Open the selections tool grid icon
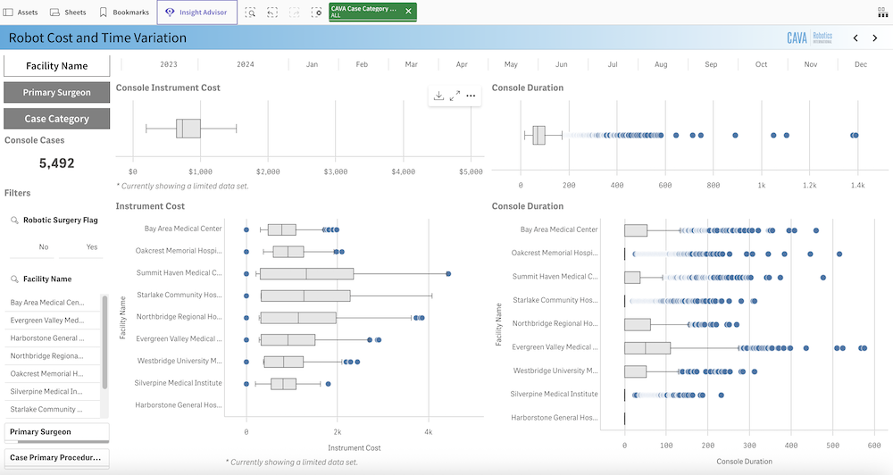 [x=882, y=12]
